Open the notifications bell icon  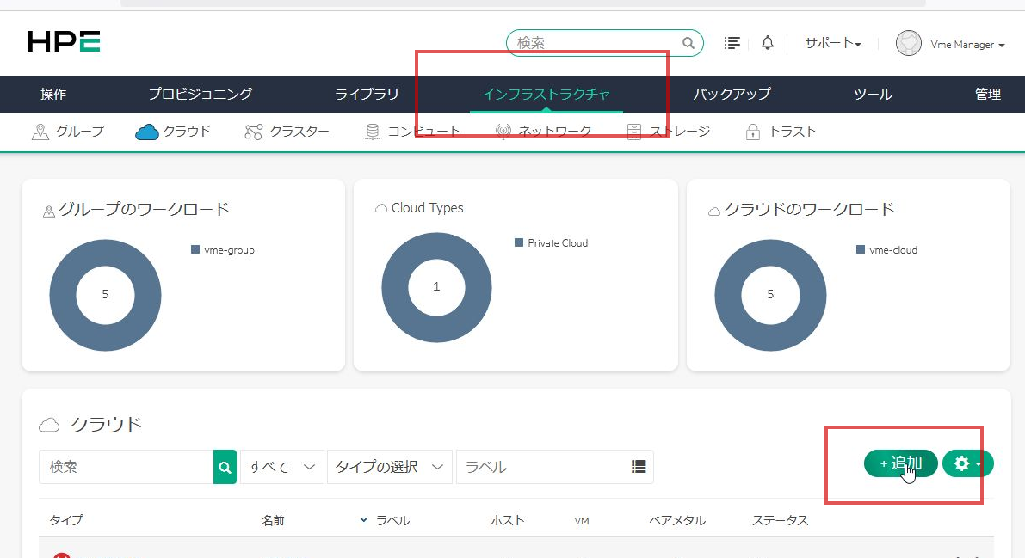point(768,43)
